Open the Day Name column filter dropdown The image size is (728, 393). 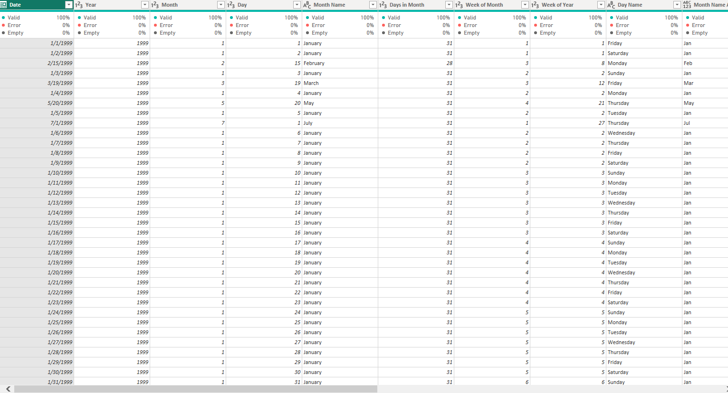(677, 5)
